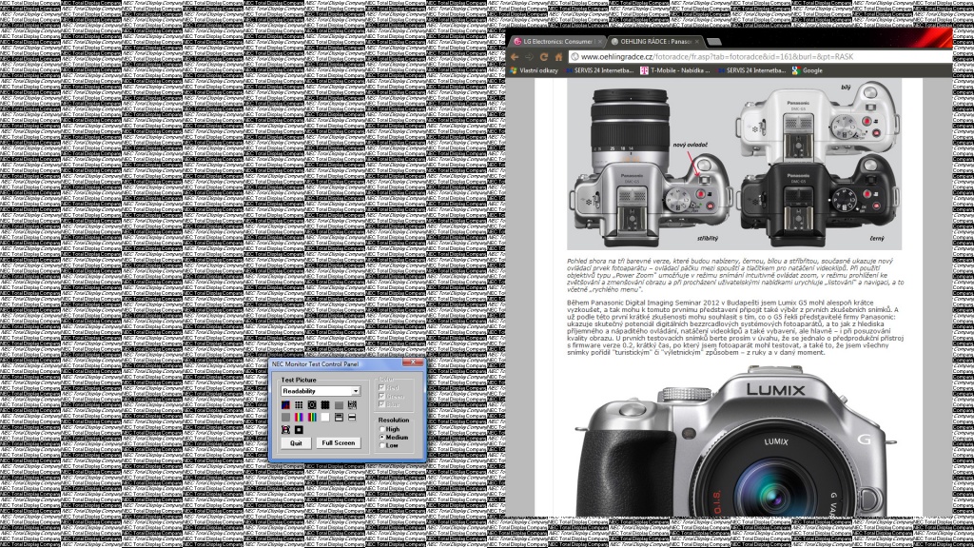Go back in the browser
Screen dimensions: 974x548
point(515,56)
